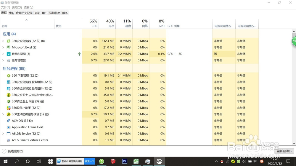The image size is (296, 166).
Task: Click the 360软件小助手 colorful icon
Action: (x=9, y=108)
